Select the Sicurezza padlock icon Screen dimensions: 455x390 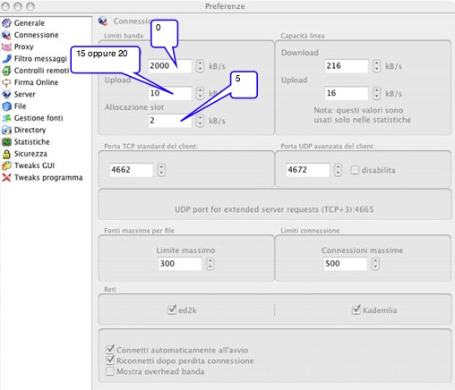6,154
